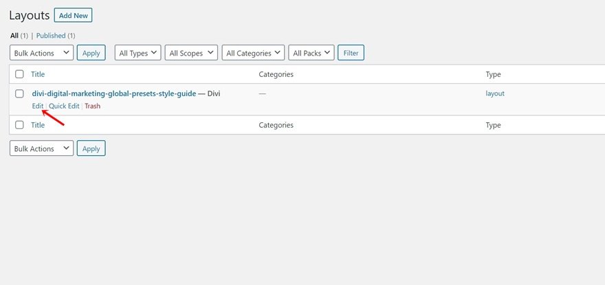Screen dimensions: 605x285
Task: Tick the select-all checkbox in header row
Action: [19, 74]
